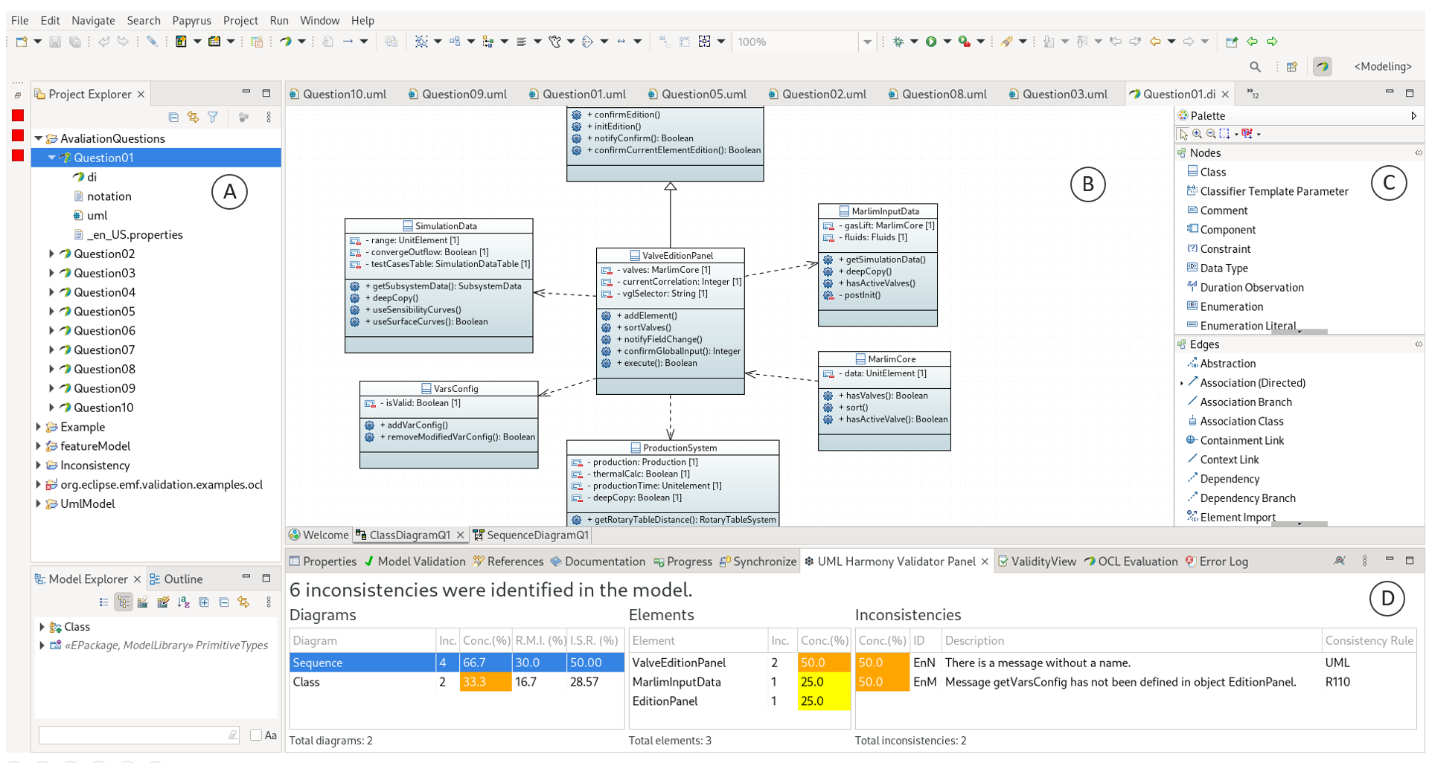Click the orange 50.0 ValveEditionPanel cell
The height and width of the screenshot is (763, 1429).
823,663
